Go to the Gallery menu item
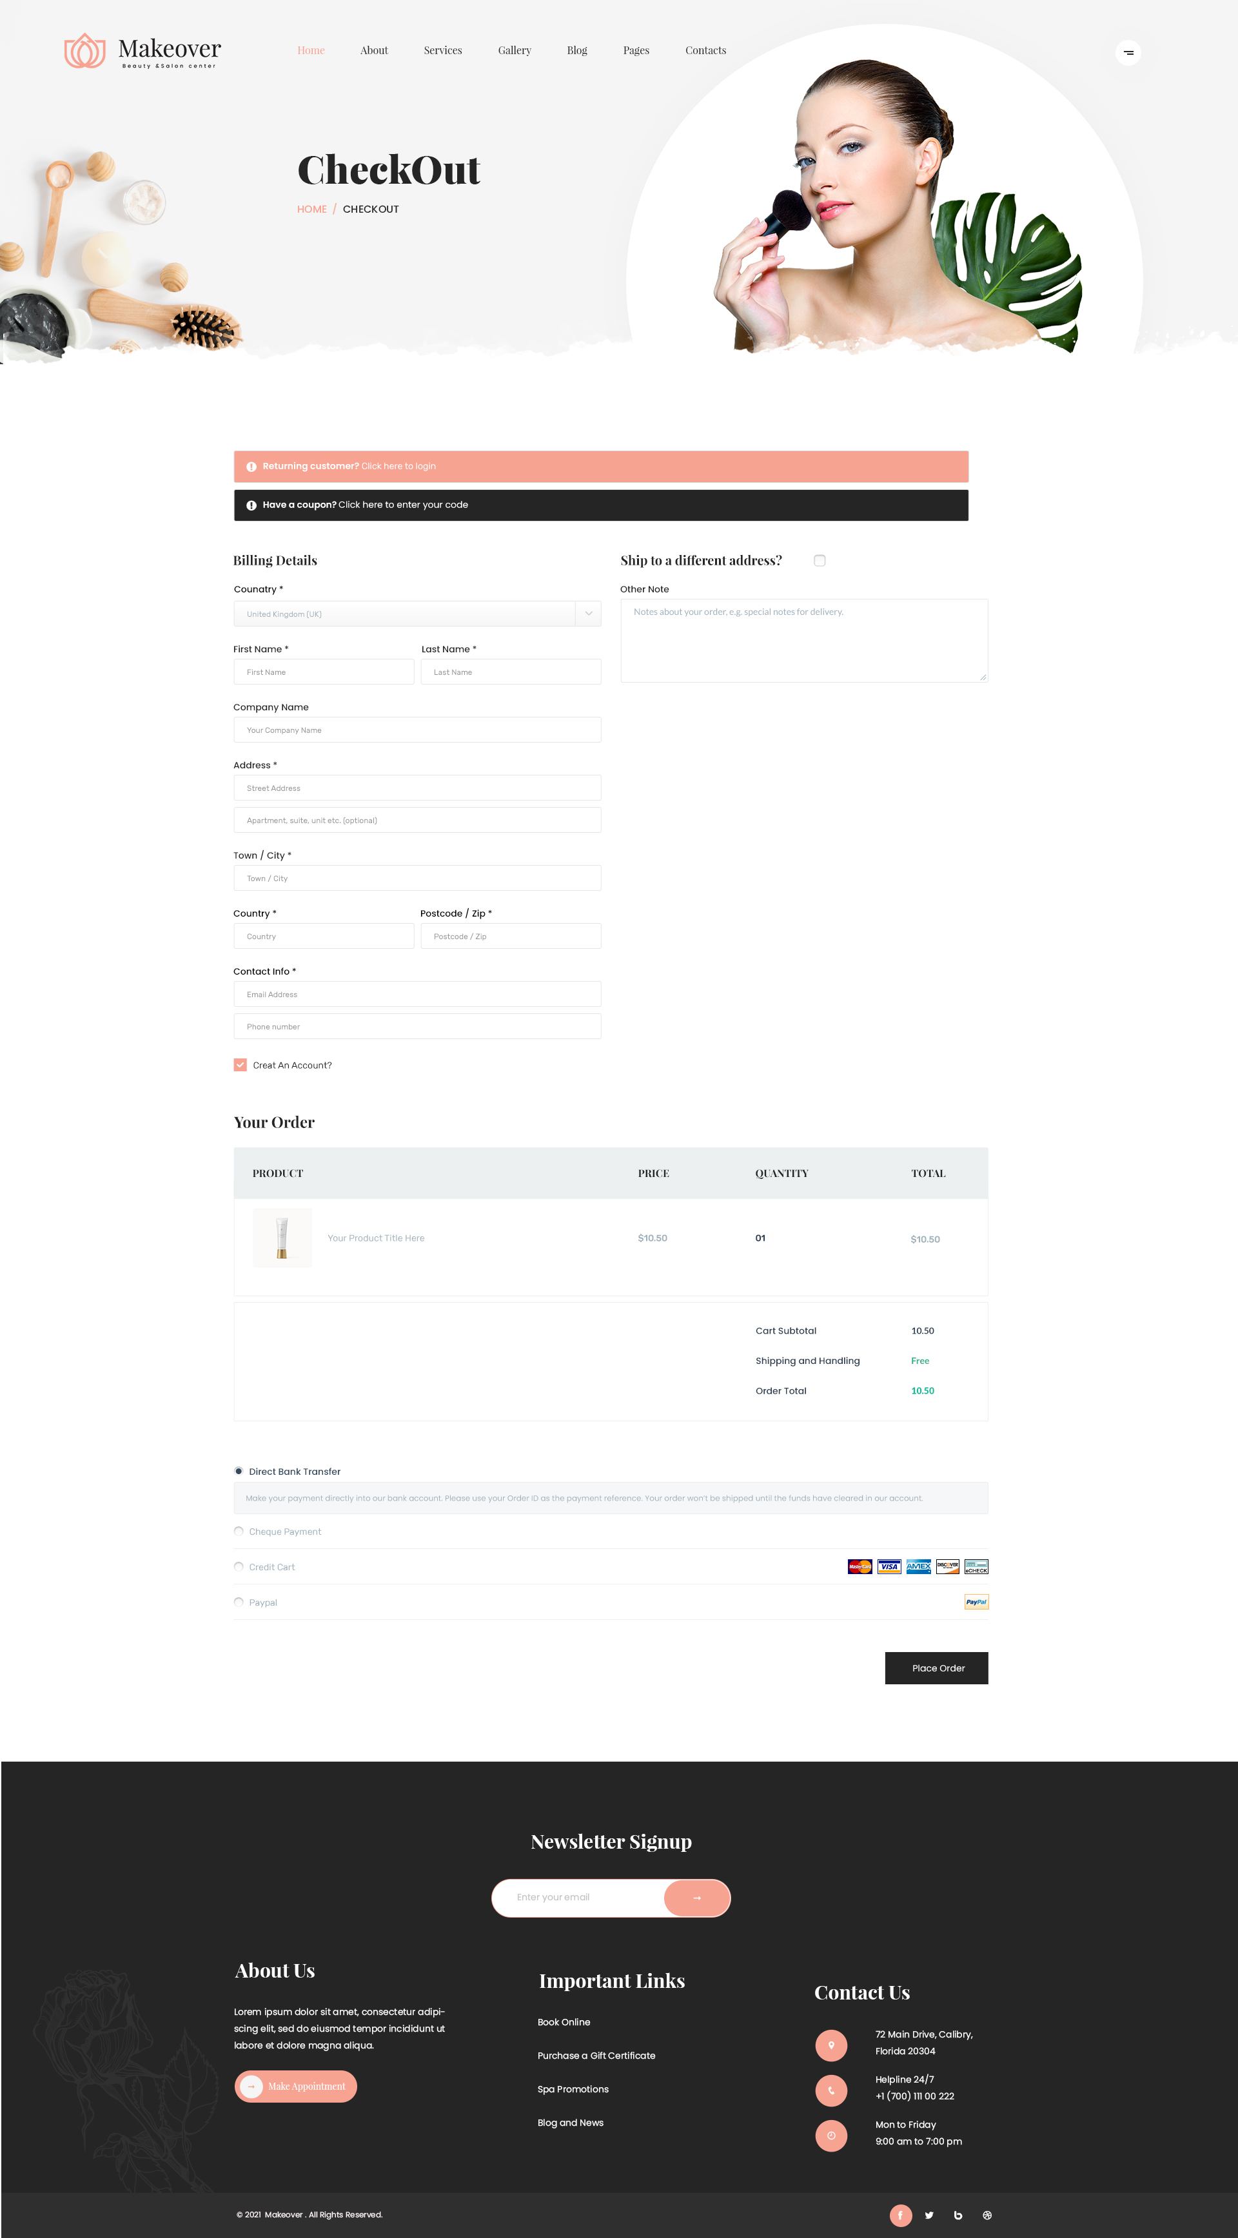This screenshot has width=1238, height=2238. click(515, 50)
